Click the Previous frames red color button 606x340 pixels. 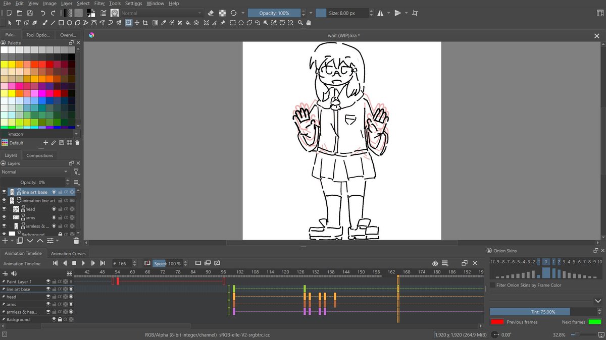pos(497,322)
